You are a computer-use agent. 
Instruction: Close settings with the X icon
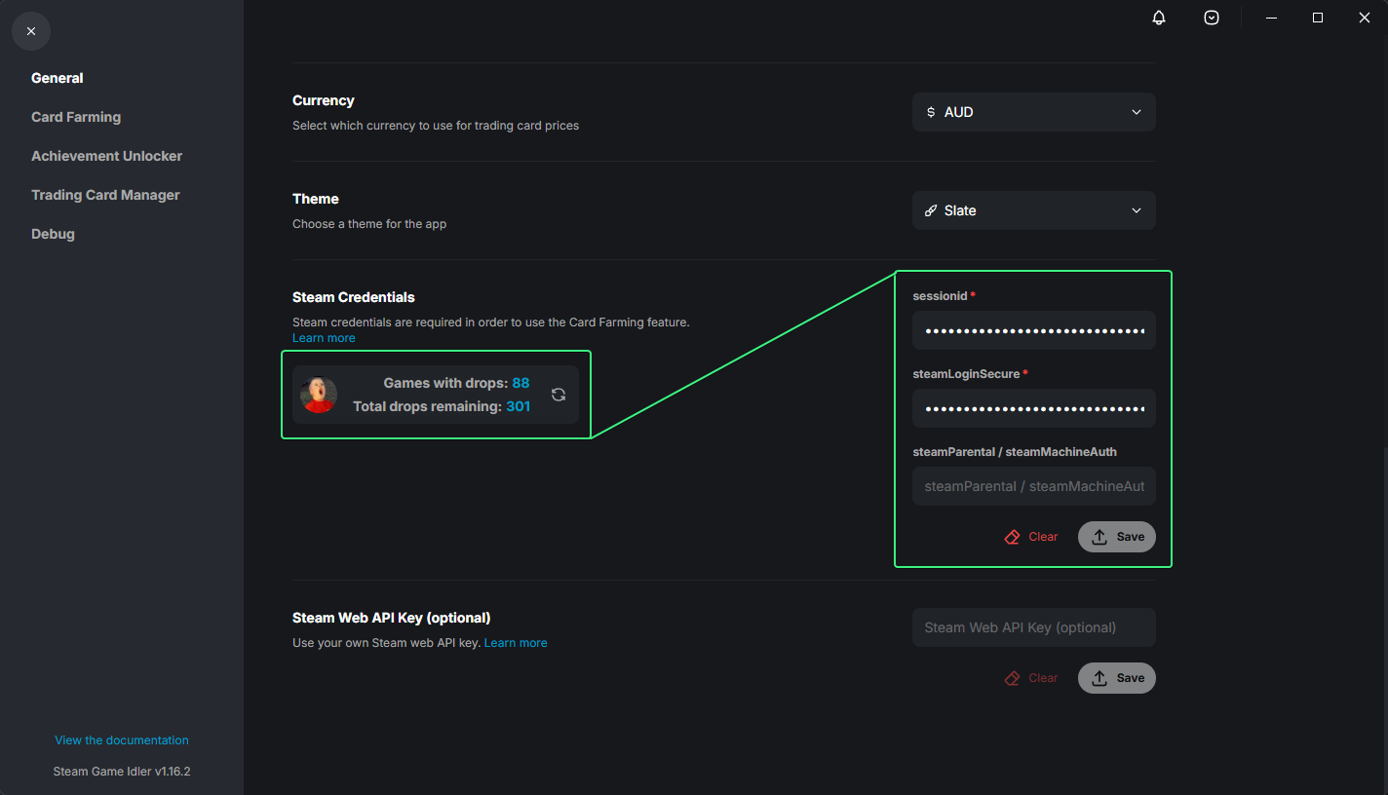[31, 31]
